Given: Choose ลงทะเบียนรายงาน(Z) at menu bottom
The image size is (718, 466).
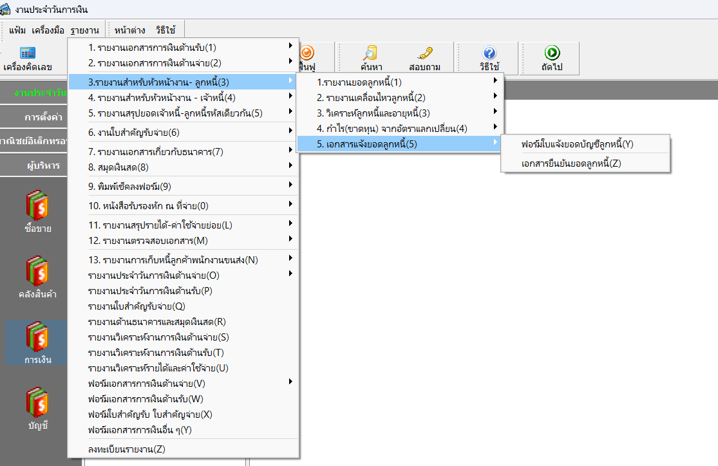Looking at the screenshot, I should (x=126, y=449).
